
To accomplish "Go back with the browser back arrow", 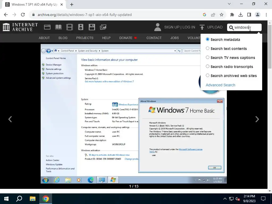I will (6, 15).
